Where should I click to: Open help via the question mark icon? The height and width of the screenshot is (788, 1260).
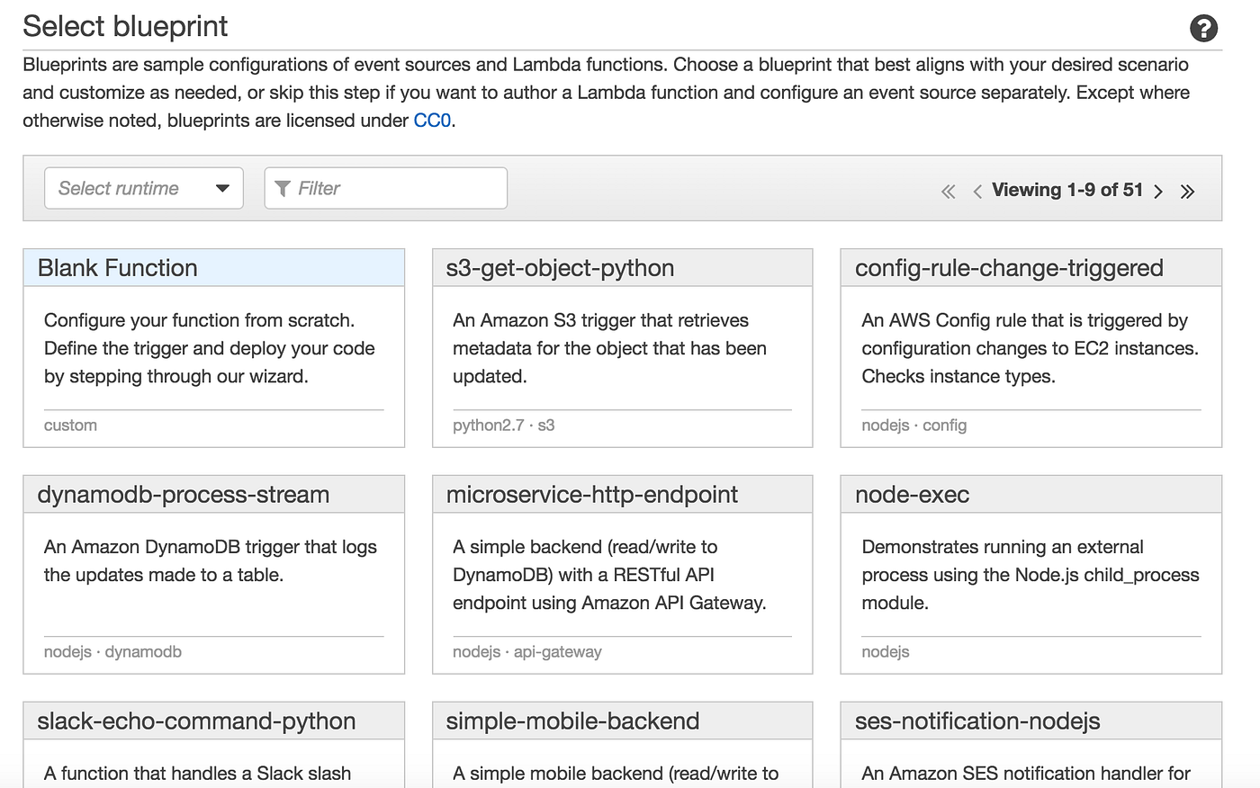point(1203,28)
